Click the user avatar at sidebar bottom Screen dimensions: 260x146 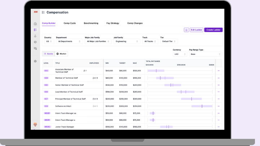(x=35, y=124)
